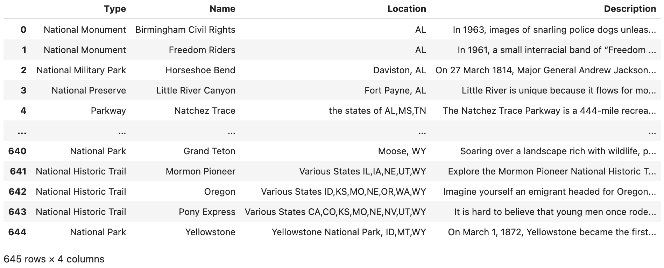Image resolution: width=664 pixels, height=268 pixels.
Task: Click the Parkway type cell
Action: [x=108, y=111]
